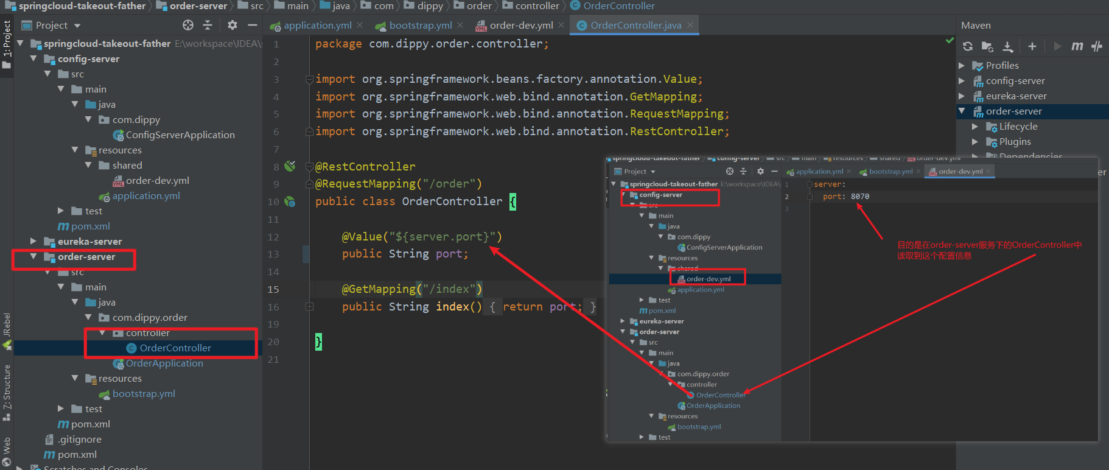Screen dimensions: 1109x470
Task: Collapse the config-server module in Project tree
Action: (x=33, y=58)
